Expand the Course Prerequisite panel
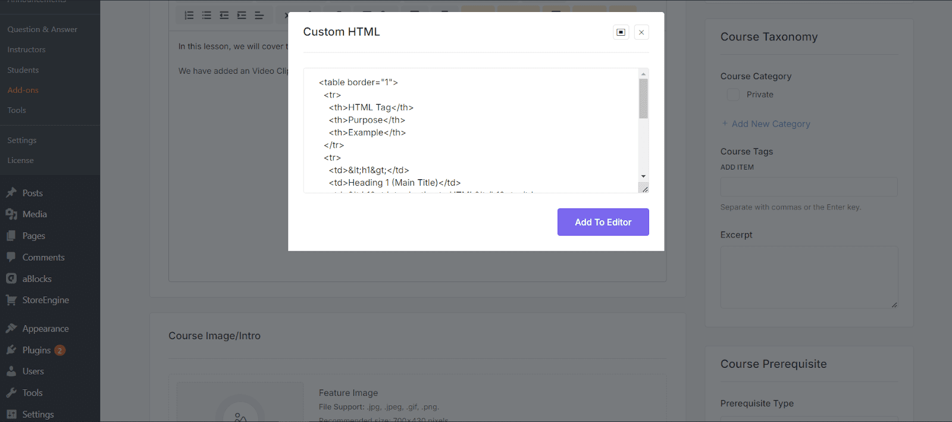This screenshot has width=952, height=422. click(773, 364)
